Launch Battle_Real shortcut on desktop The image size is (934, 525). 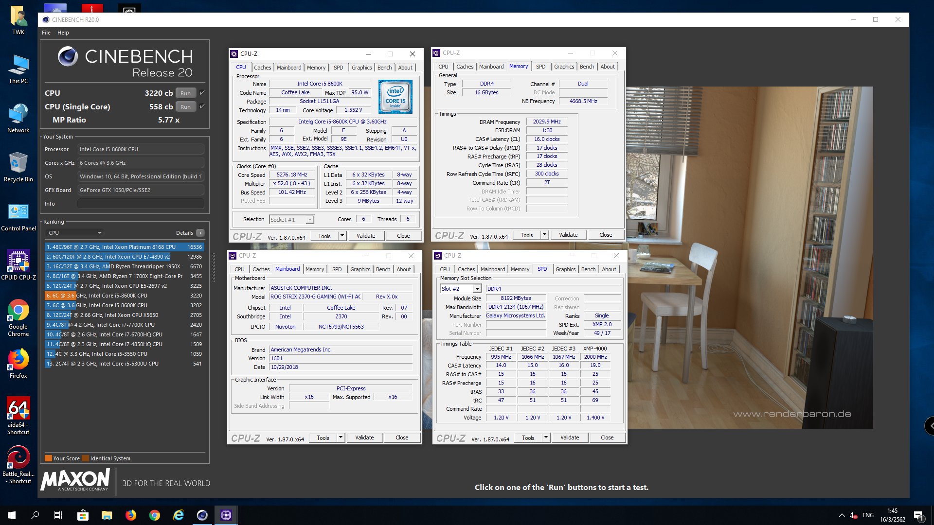(x=18, y=465)
